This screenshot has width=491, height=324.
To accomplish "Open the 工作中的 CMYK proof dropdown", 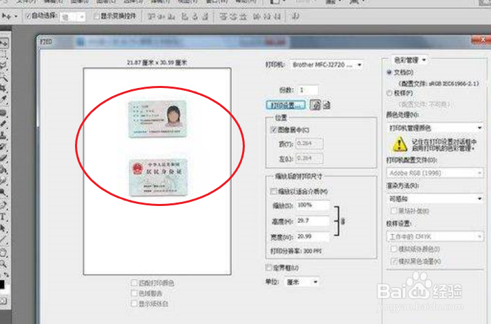I will pos(435,237).
